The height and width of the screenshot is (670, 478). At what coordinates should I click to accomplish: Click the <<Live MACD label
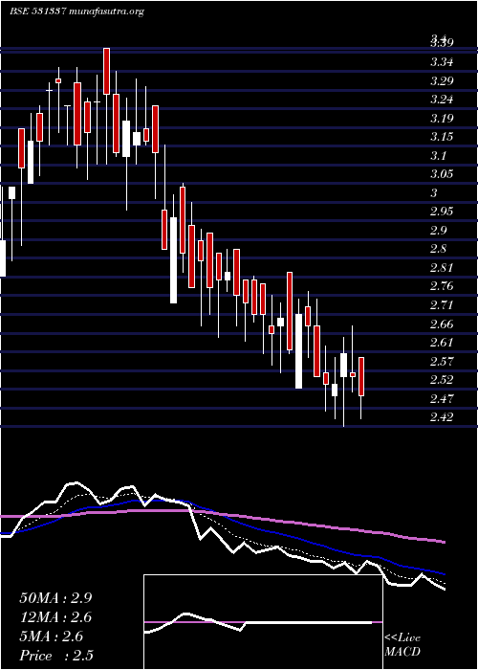pos(402,645)
